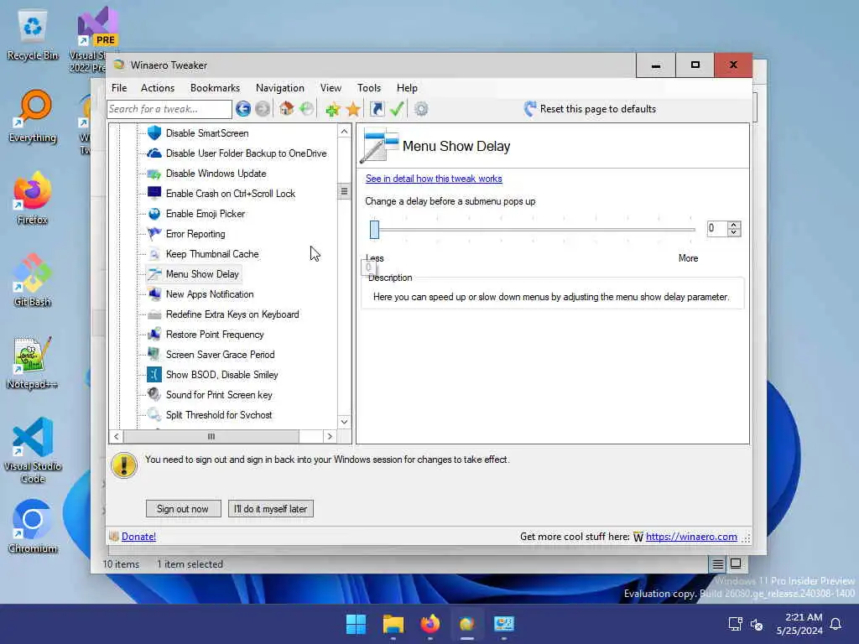The image size is (859, 644).
Task: Click the delay value number field
Action: (717, 228)
